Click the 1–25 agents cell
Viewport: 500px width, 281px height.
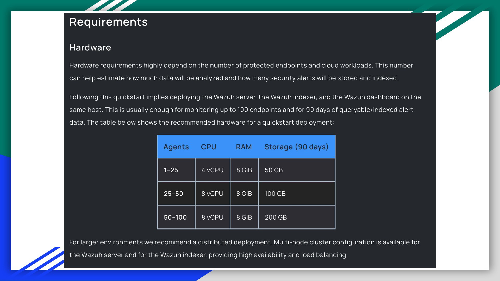(171, 170)
